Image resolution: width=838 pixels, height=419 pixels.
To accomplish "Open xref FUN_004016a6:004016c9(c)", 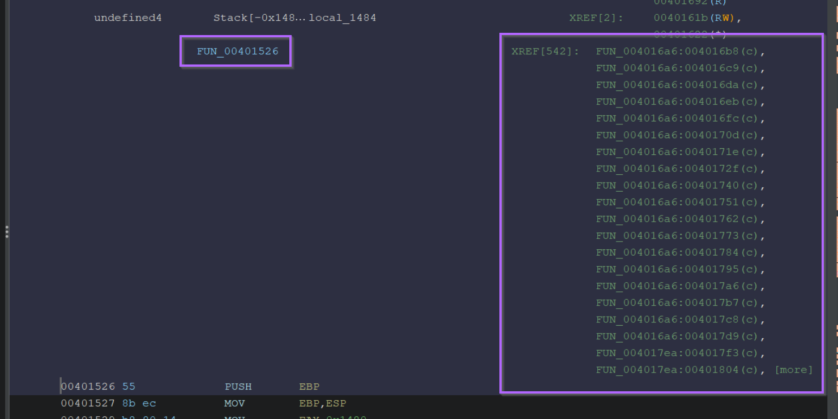I will pos(678,68).
